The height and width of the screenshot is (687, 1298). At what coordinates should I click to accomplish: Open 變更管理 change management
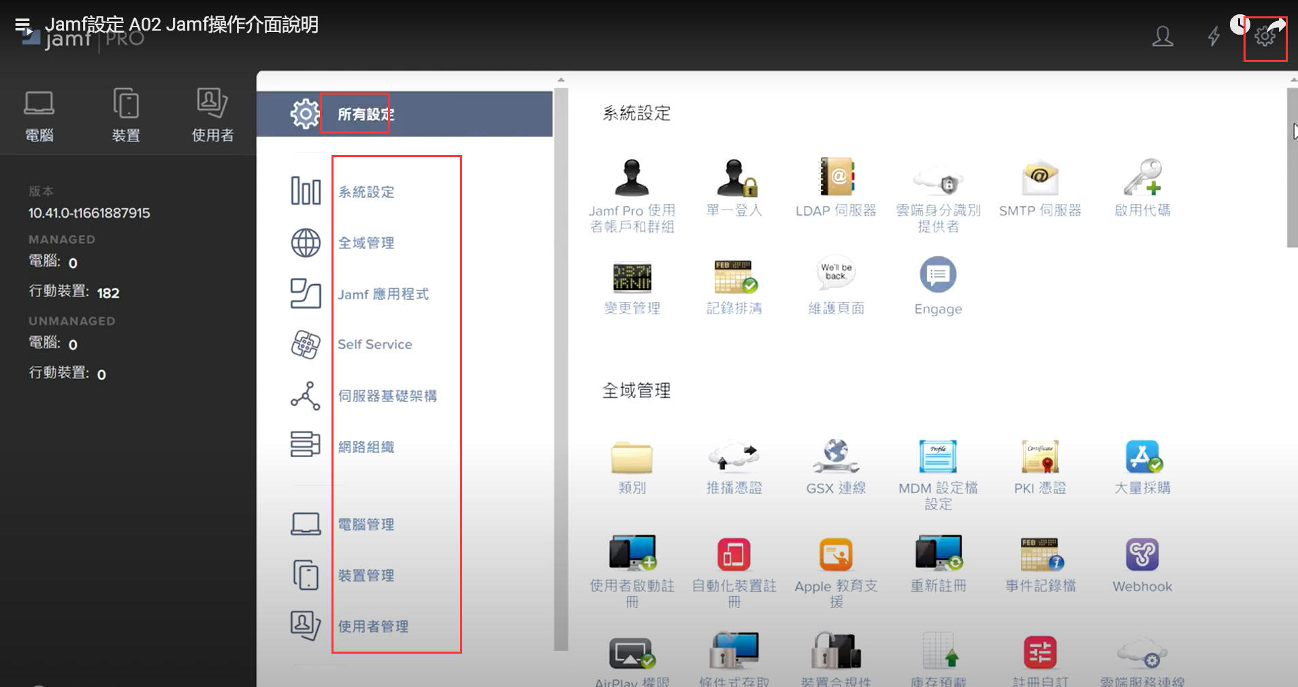coord(632,287)
